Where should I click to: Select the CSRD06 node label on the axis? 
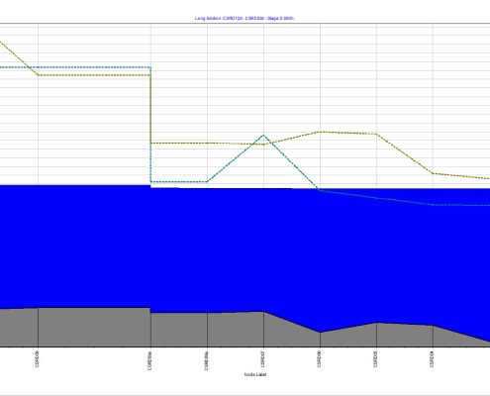point(319,359)
